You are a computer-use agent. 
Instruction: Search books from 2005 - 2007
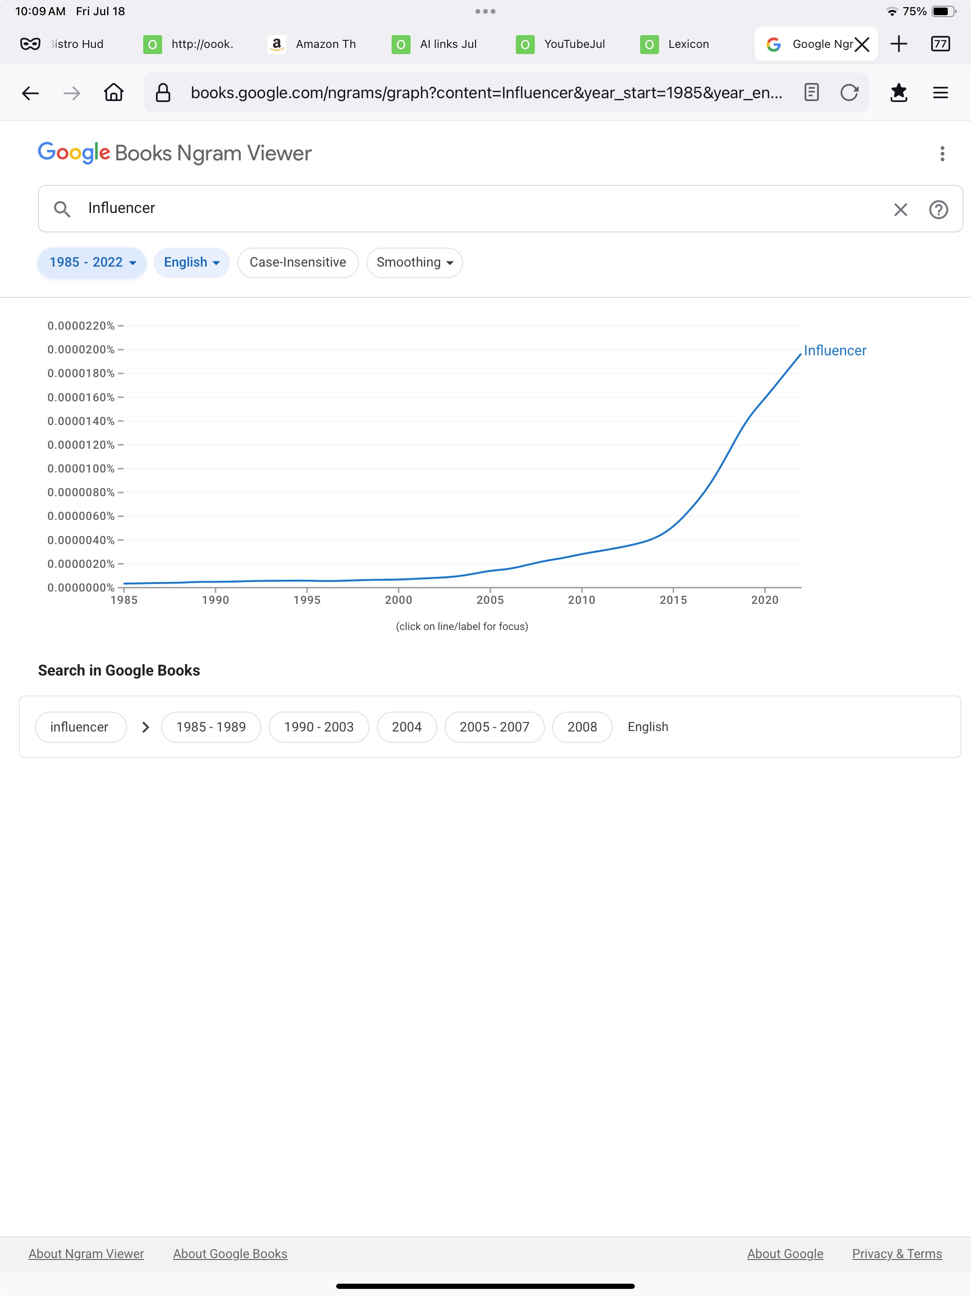coord(495,727)
